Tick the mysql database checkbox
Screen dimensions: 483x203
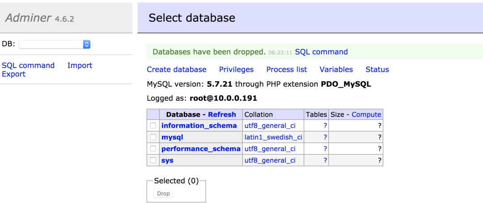click(153, 137)
